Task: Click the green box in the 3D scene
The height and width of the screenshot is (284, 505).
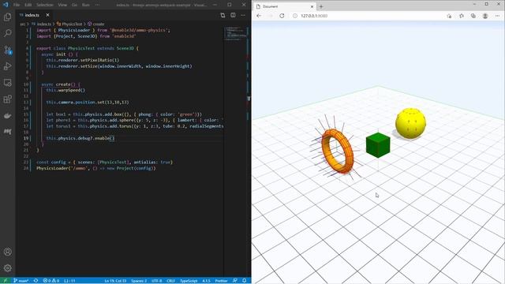Action: click(378, 145)
